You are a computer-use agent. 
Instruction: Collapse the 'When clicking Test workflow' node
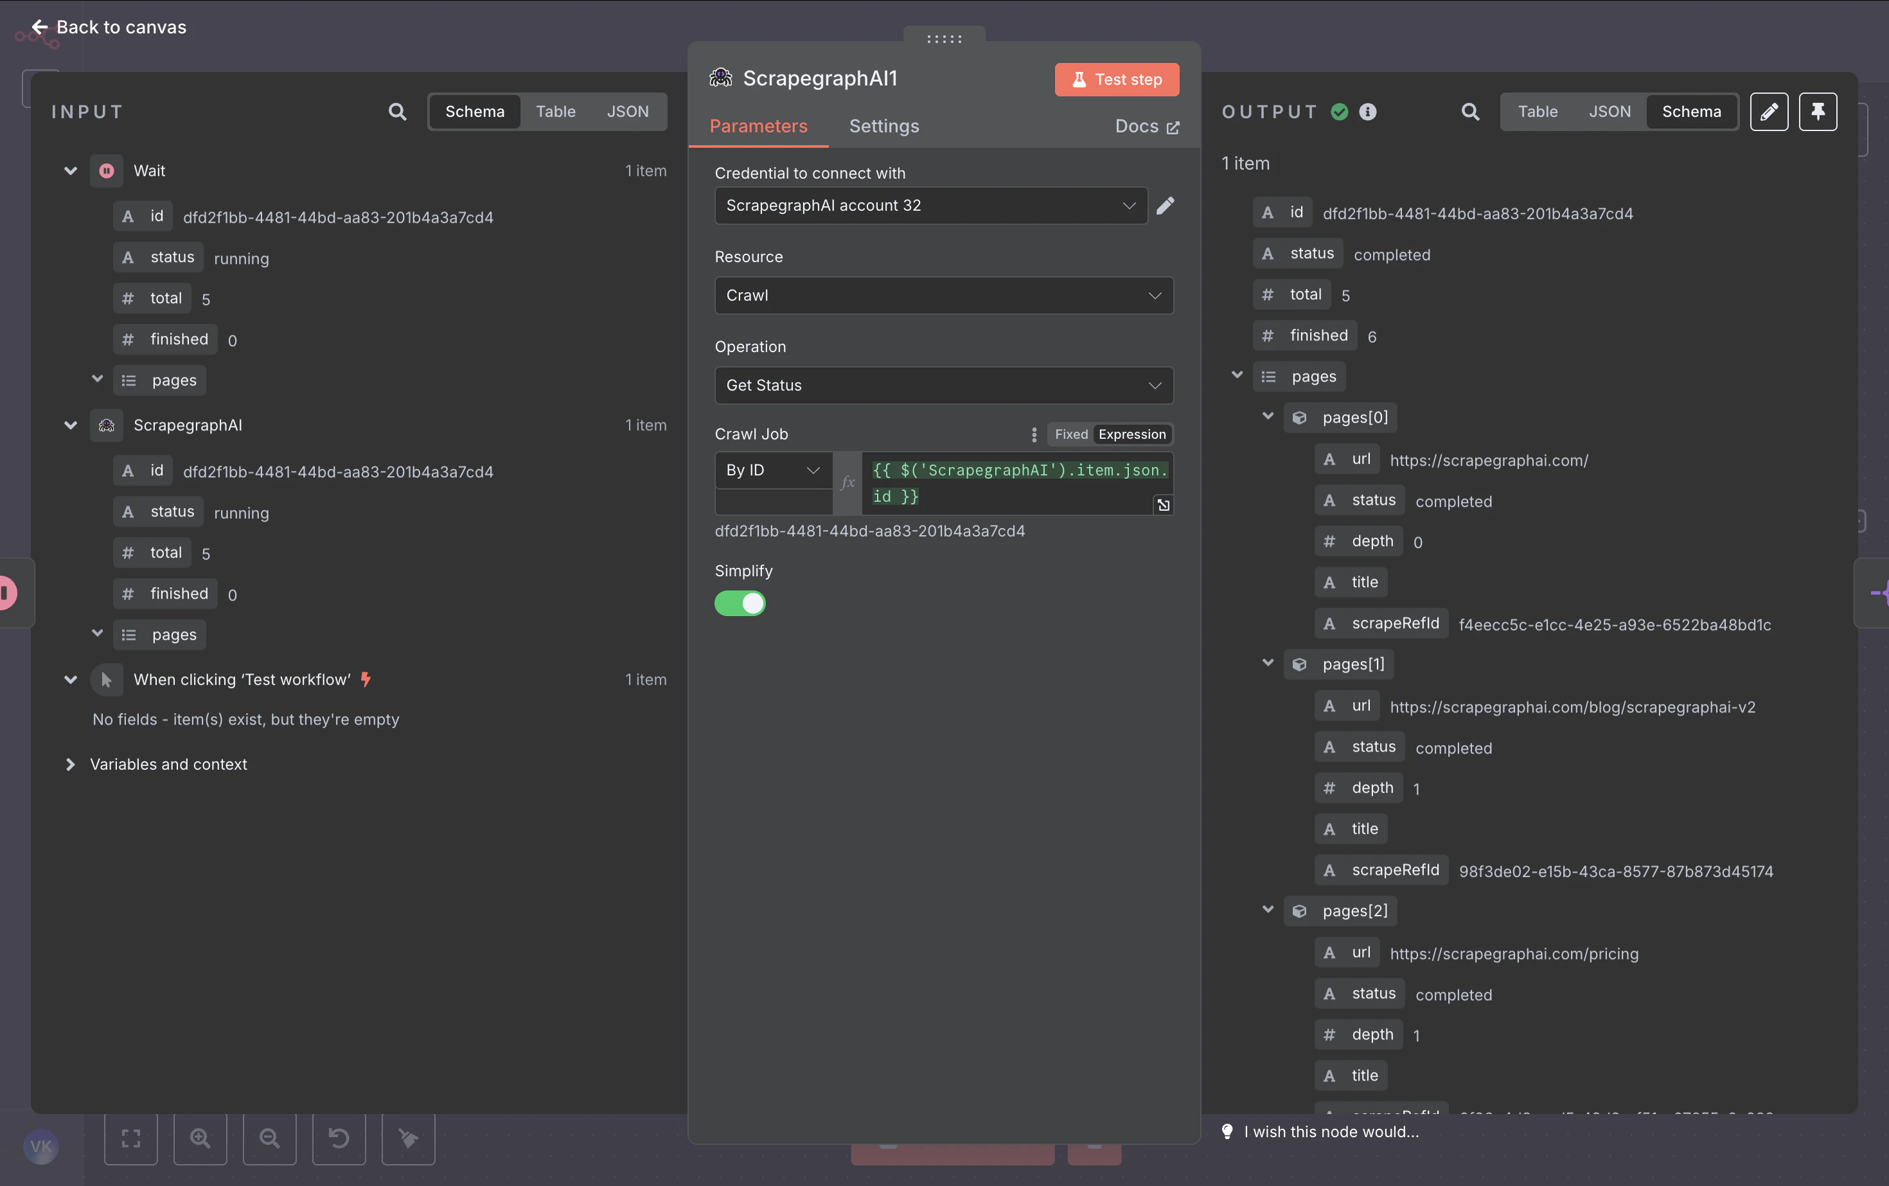tap(71, 679)
